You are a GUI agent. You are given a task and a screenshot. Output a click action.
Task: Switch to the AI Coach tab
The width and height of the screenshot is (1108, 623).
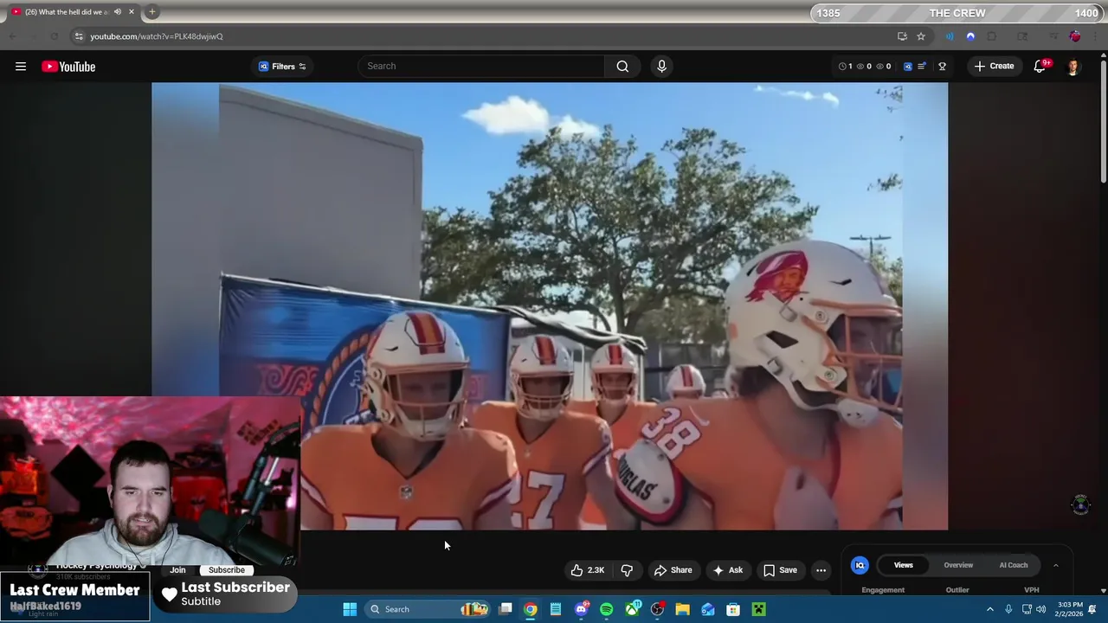1014,565
